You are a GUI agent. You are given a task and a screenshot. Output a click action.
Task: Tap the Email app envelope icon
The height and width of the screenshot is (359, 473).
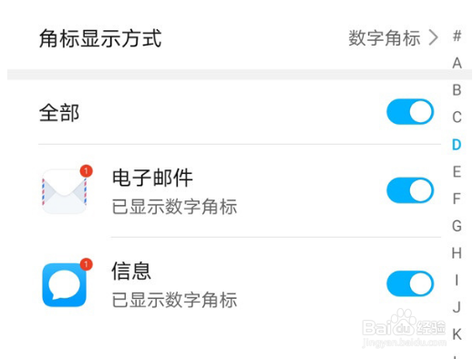[65, 191]
